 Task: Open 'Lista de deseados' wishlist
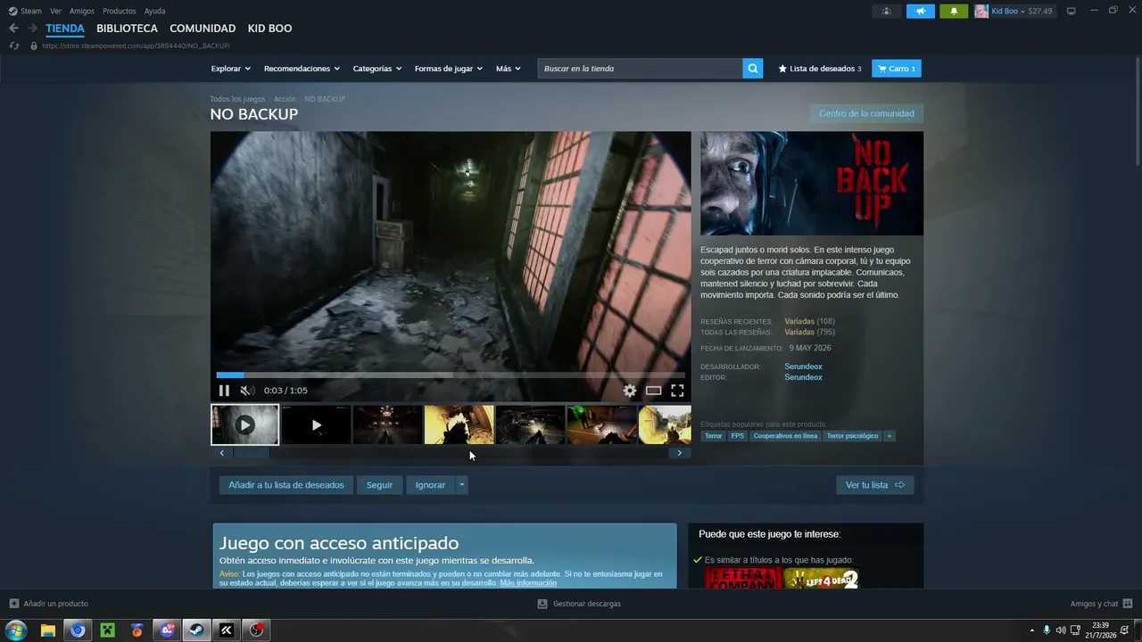pyautogui.click(x=820, y=69)
